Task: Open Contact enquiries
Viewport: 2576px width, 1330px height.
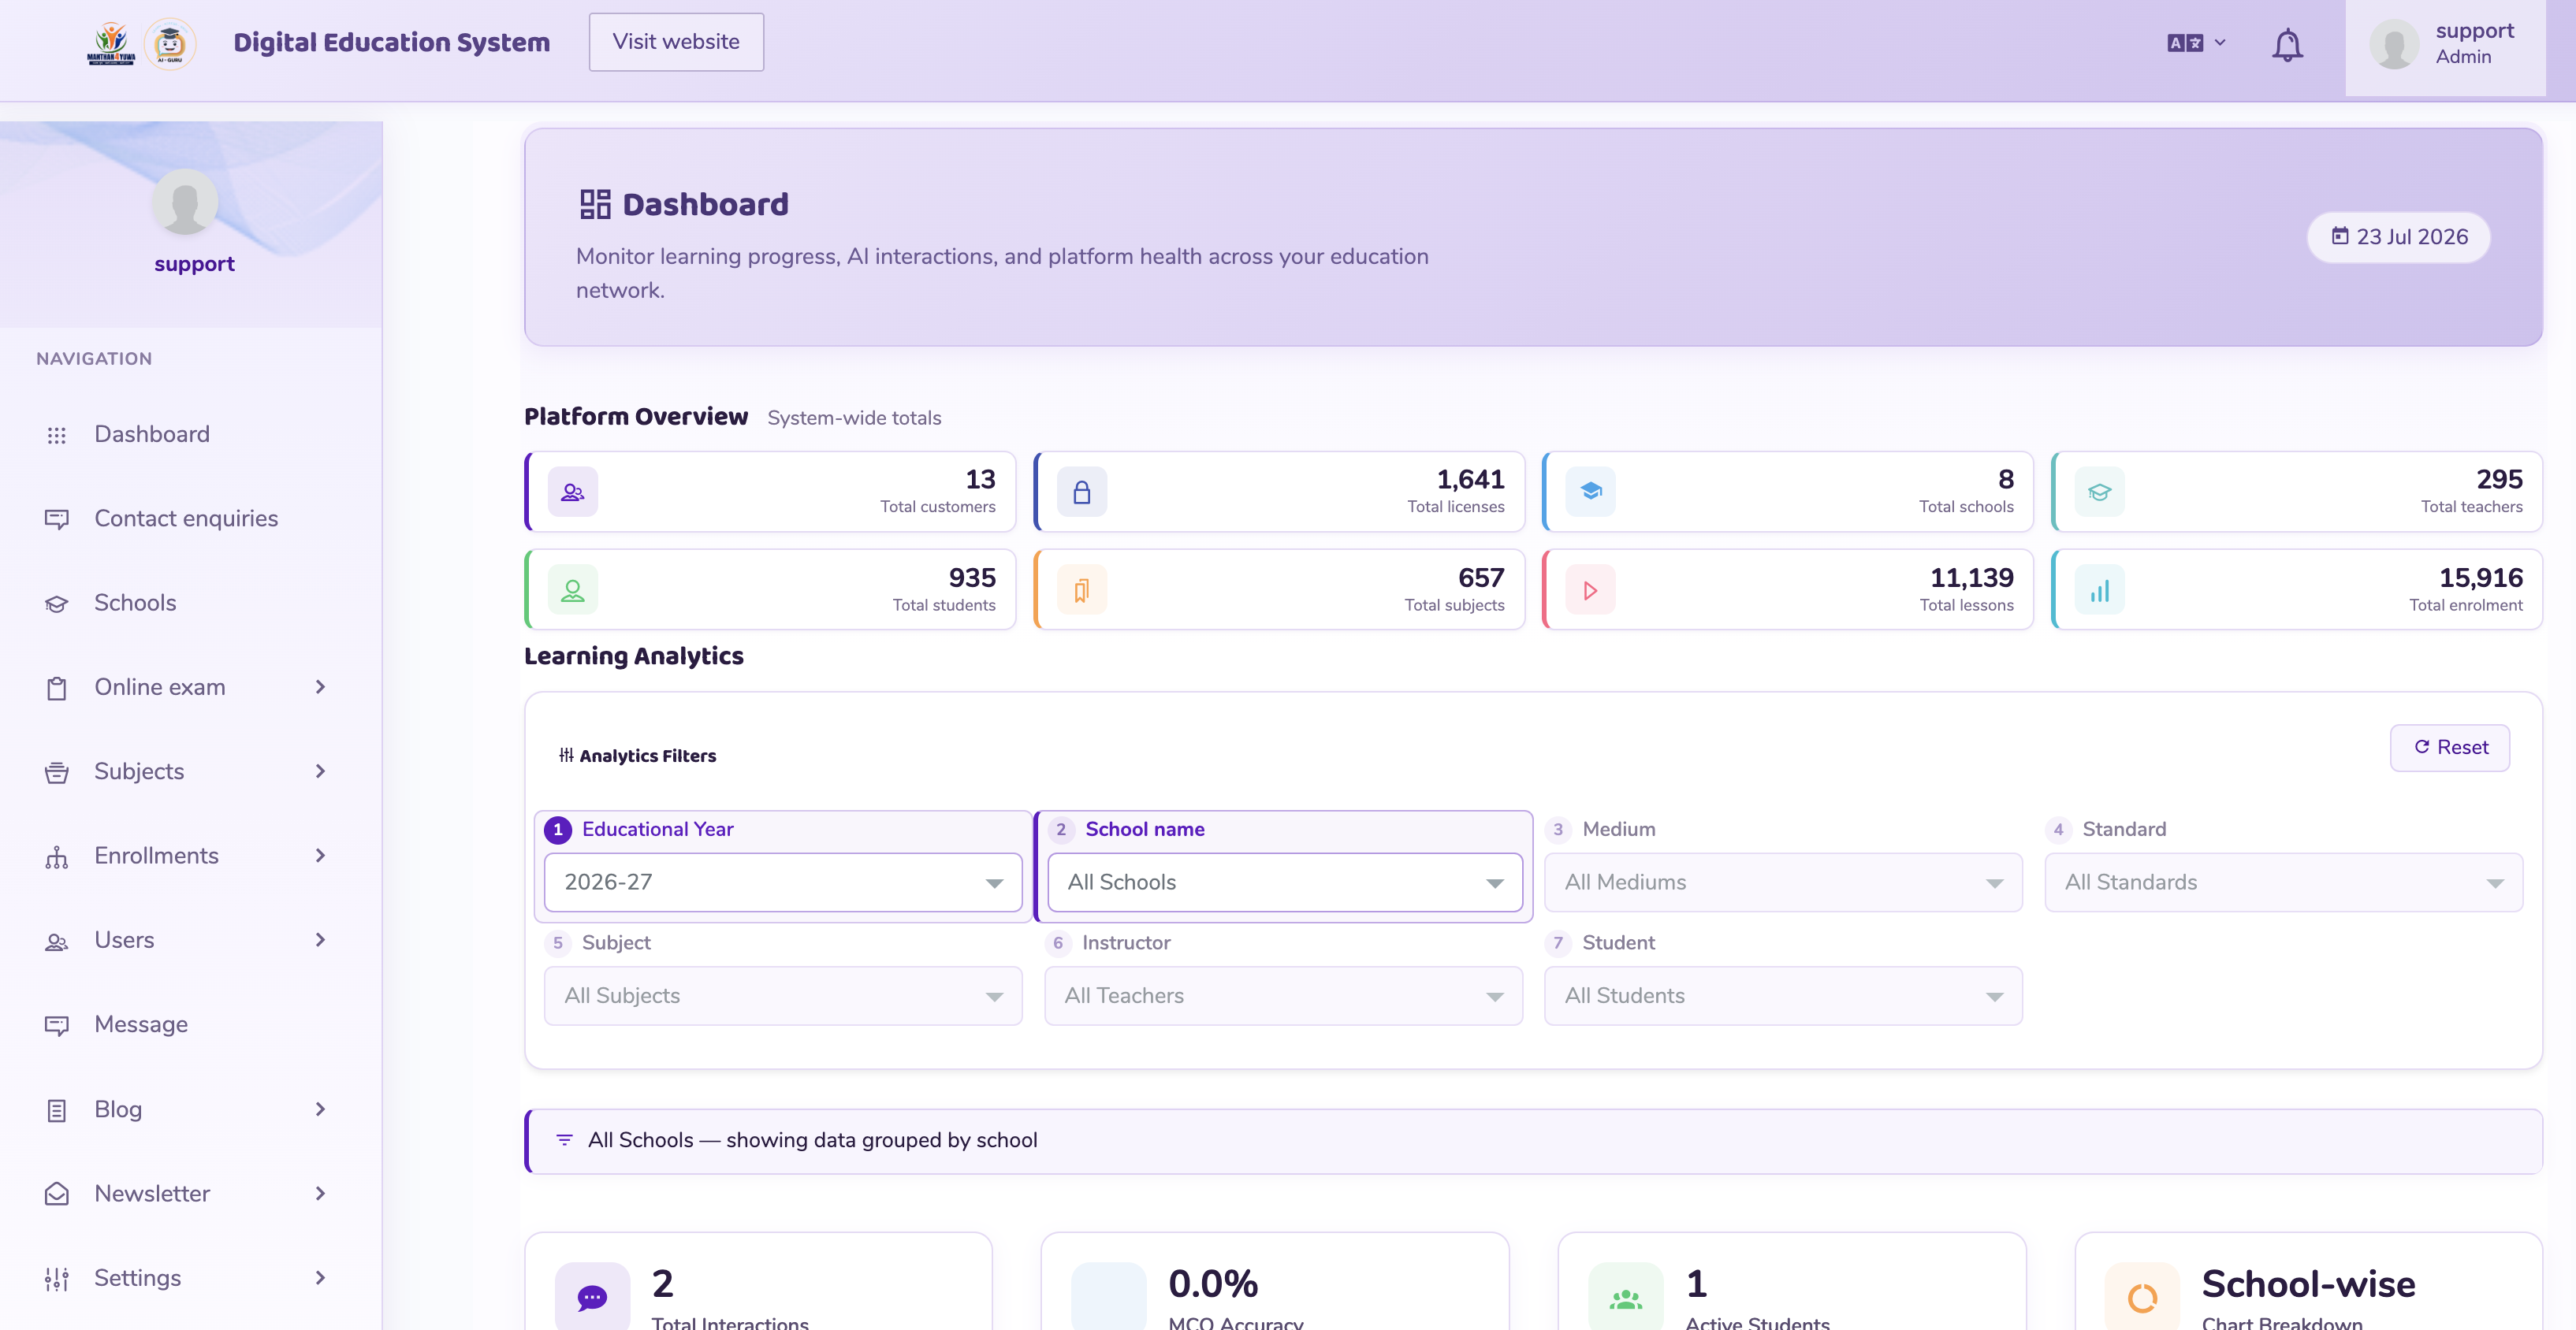Action: [190, 518]
